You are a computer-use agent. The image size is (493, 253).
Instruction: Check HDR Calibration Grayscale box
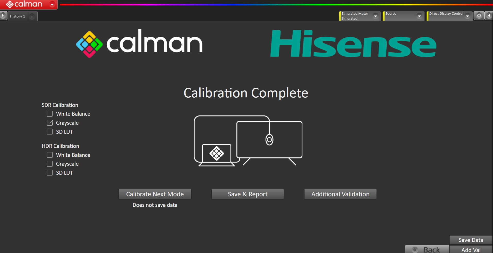click(x=50, y=164)
